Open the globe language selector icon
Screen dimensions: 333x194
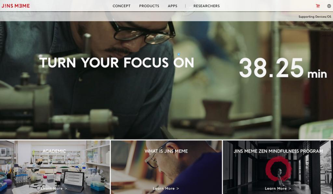[x=329, y=6]
